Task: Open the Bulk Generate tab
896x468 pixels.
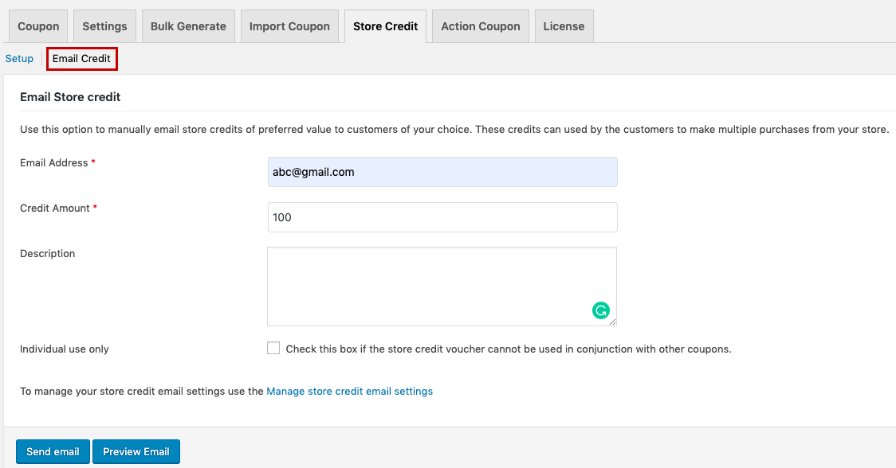Action: [x=189, y=26]
